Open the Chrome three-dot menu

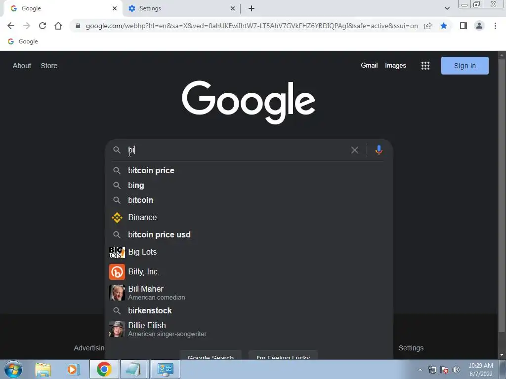[x=495, y=26]
